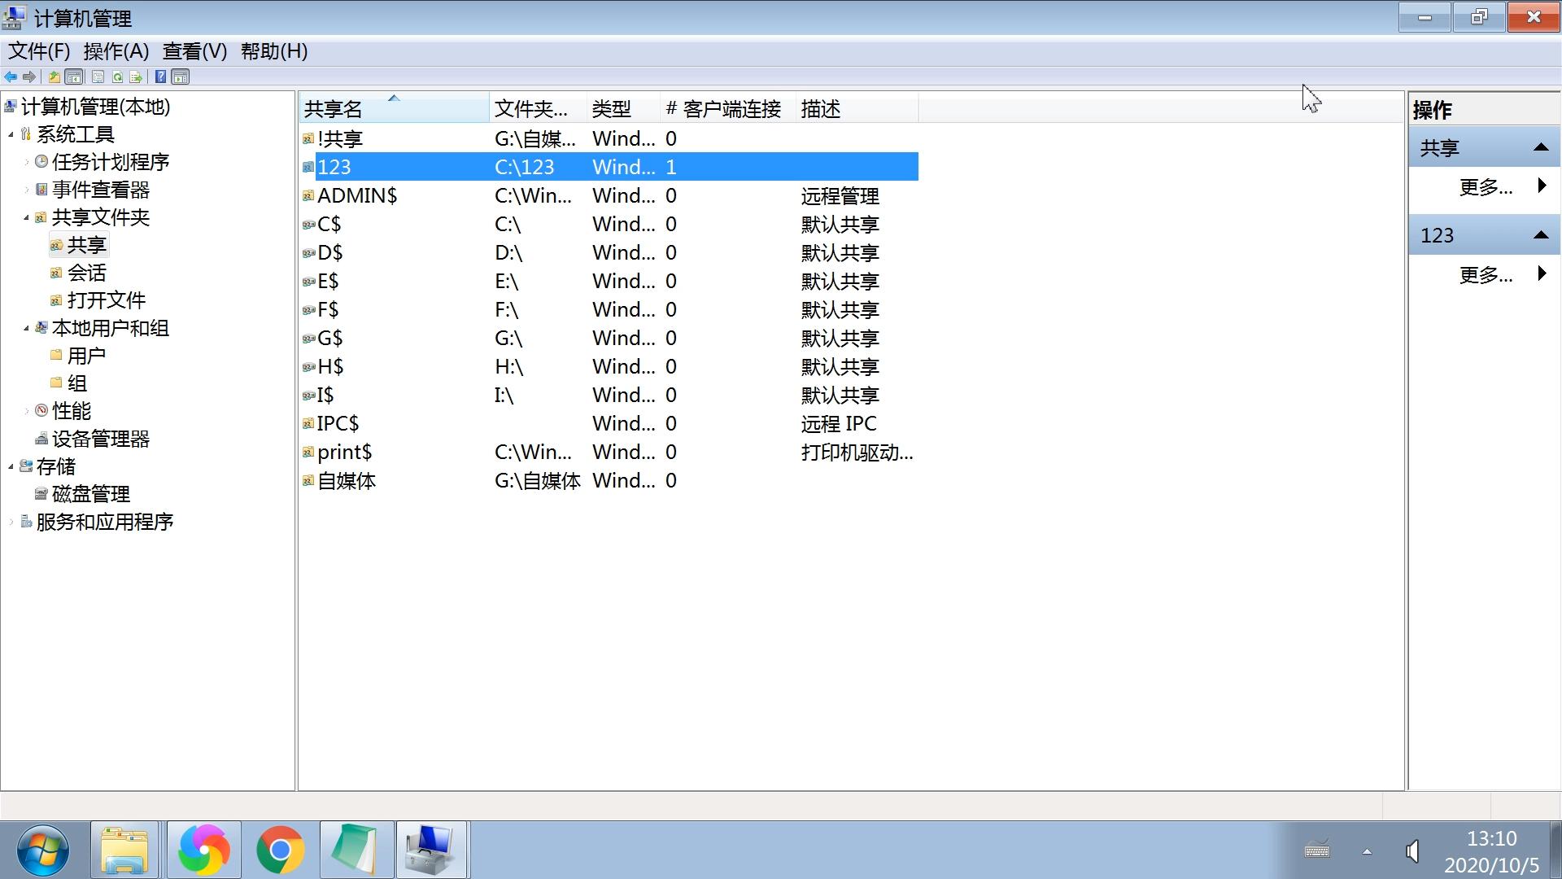Select 设备管理器 in the tree
This screenshot has width=1562, height=879.
[100, 439]
